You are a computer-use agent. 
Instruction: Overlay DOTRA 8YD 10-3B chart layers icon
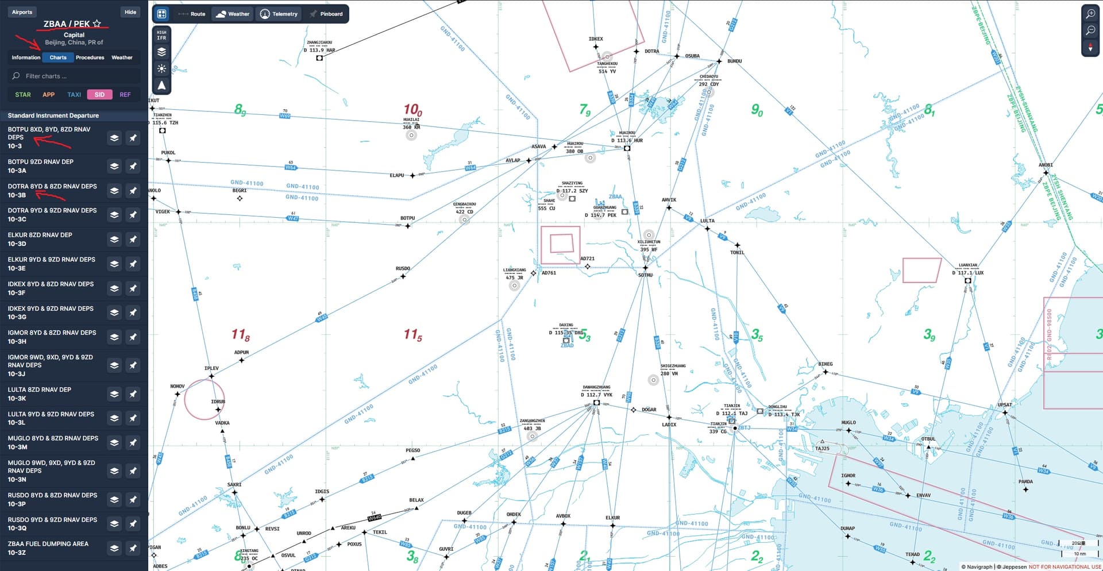(114, 191)
